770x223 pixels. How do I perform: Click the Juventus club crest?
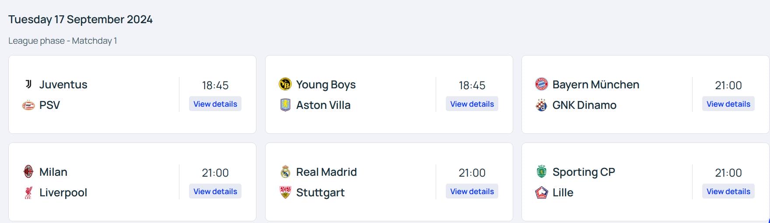[x=28, y=84]
